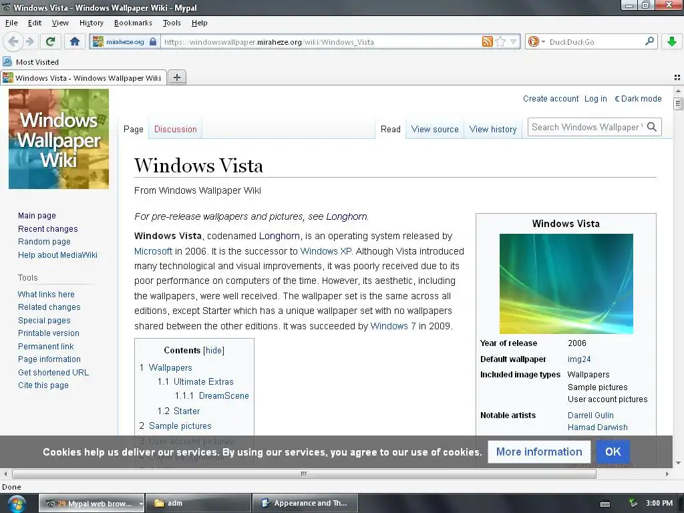Open the Downloads green arrow
This screenshot has height=513, width=684.
tap(672, 41)
